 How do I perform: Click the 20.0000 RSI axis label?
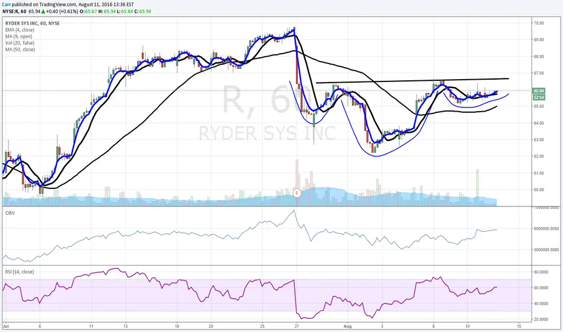[x=541, y=319]
